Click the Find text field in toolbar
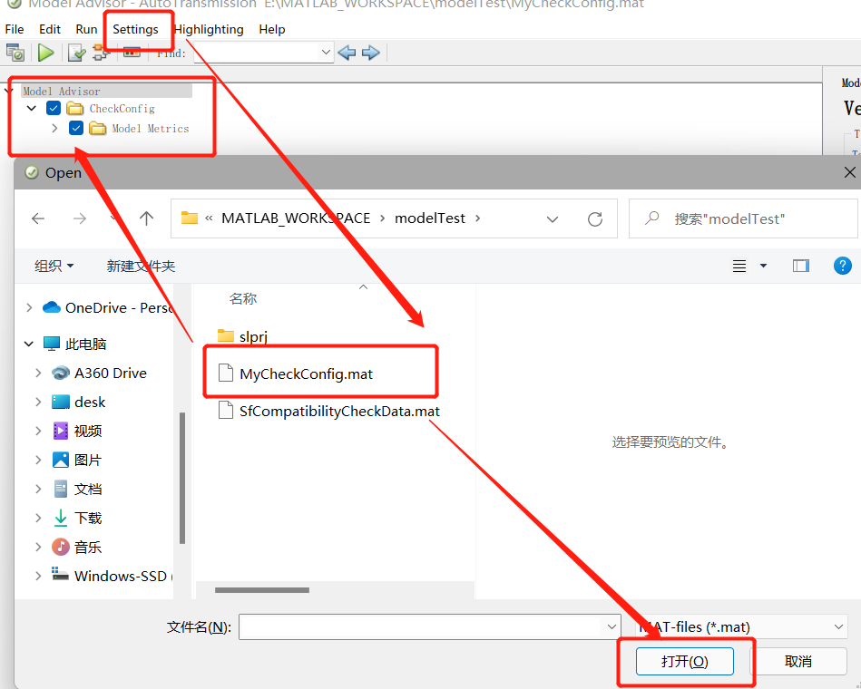Viewport: 861px width, 689px height. point(264,53)
